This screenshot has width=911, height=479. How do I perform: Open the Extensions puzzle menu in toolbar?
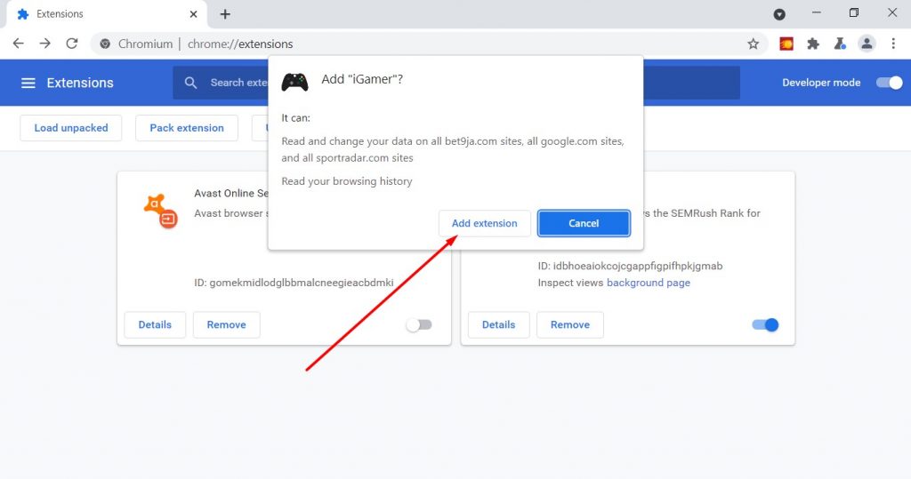[813, 44]
